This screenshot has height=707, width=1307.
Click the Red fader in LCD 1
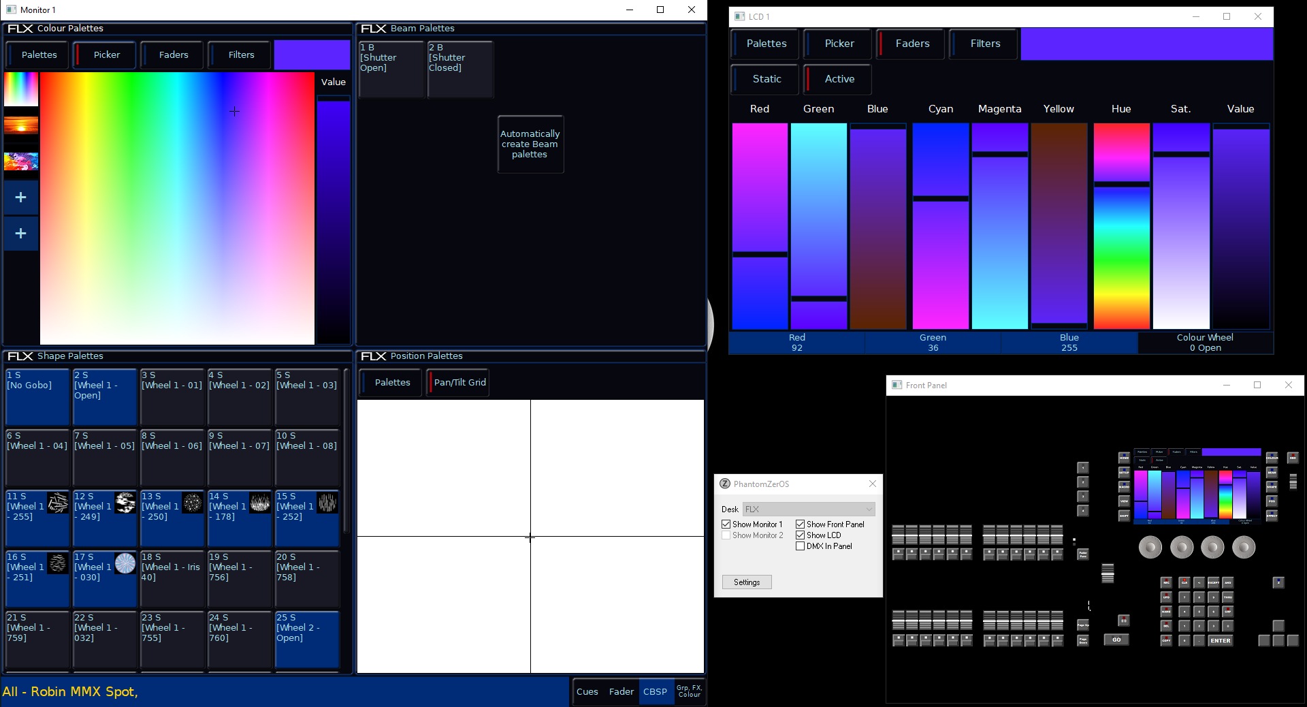tap(760, 226)
